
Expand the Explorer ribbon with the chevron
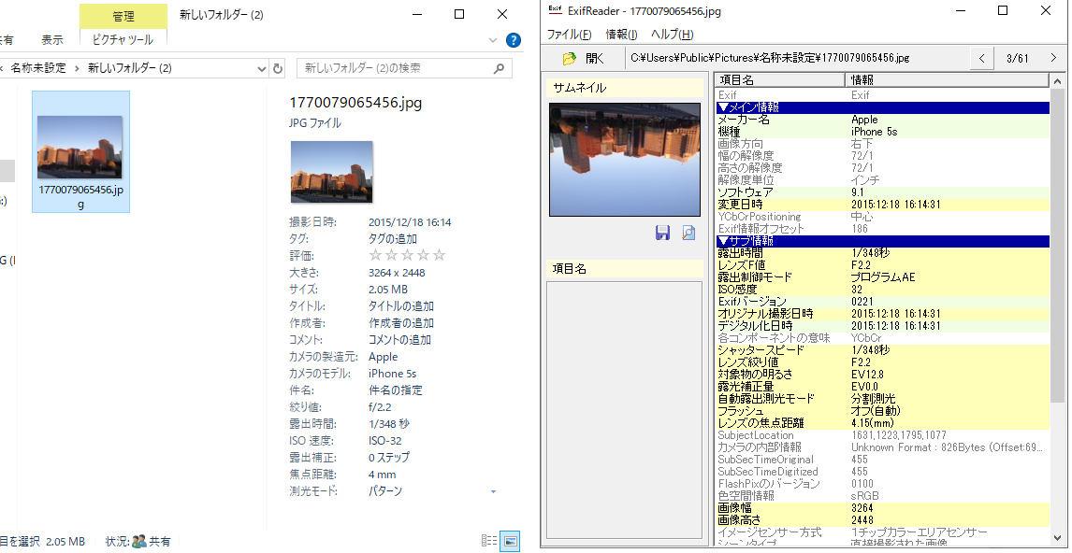[x=494, y=40]
